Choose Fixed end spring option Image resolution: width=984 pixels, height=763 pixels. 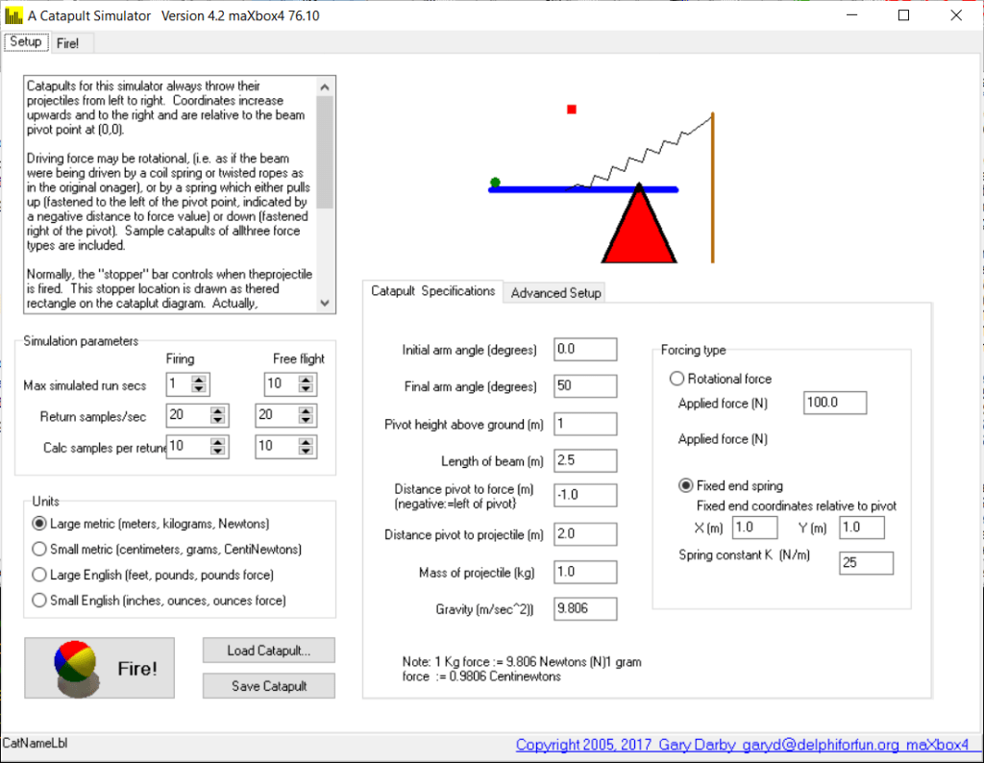click(x=686, y=485)
